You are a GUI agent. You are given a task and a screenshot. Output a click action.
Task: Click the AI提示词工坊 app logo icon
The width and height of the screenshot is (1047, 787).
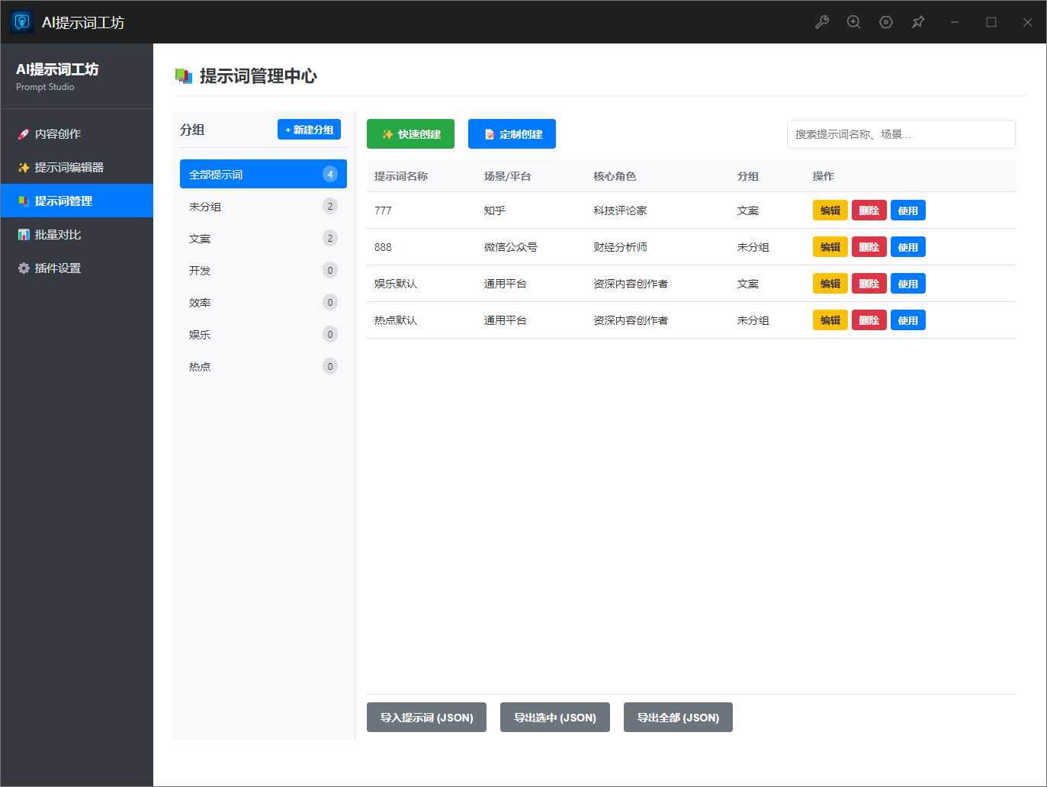(22, 22)
